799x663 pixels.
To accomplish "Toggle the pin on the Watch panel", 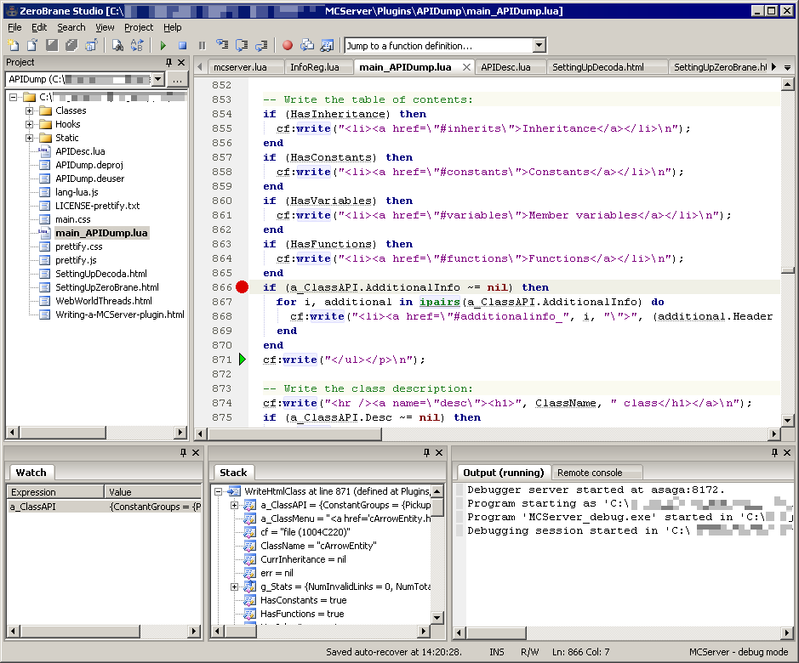I will point(184,453).
